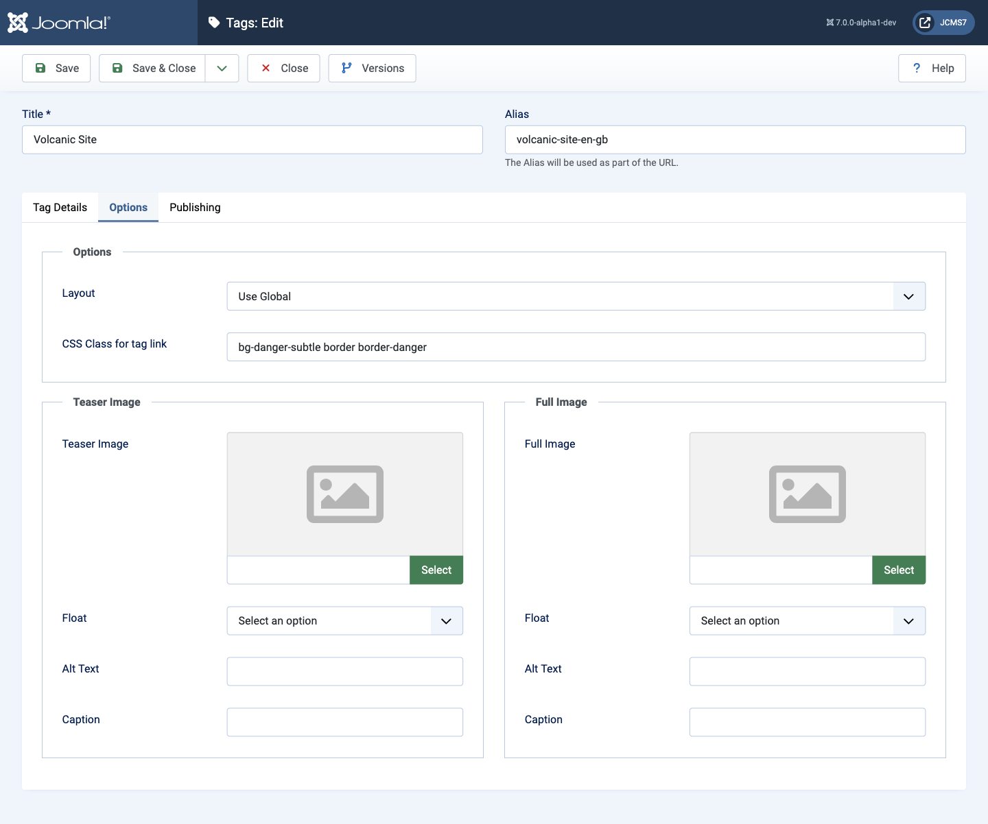Click the Teaser Image Alt Text field
Screen dimensions: 988x824
click(x=345, y=671)
